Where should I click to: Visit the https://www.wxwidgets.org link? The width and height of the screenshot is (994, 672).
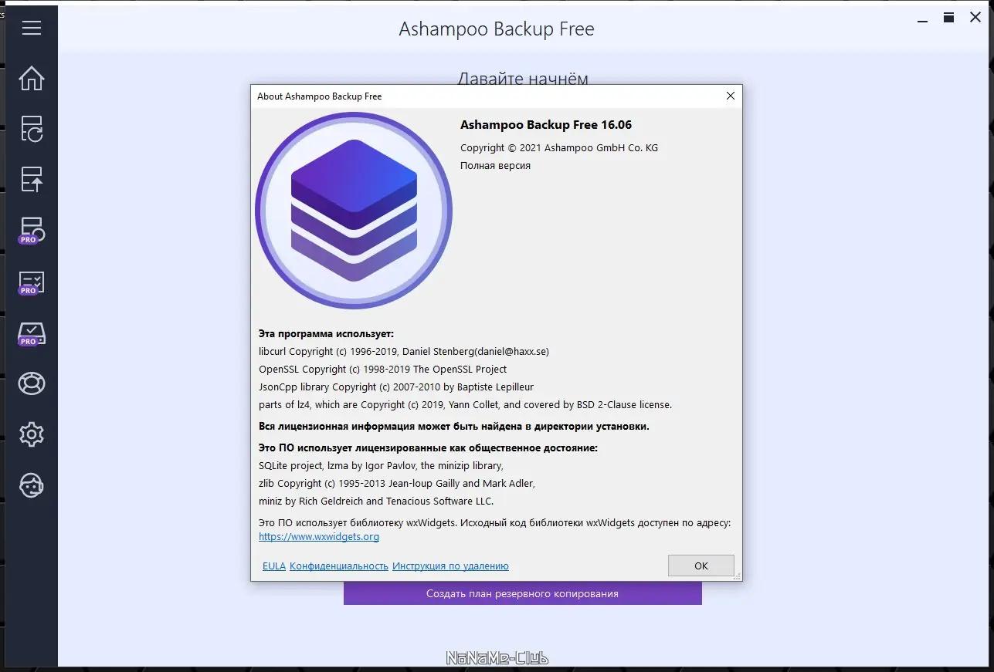pos(319,537)
